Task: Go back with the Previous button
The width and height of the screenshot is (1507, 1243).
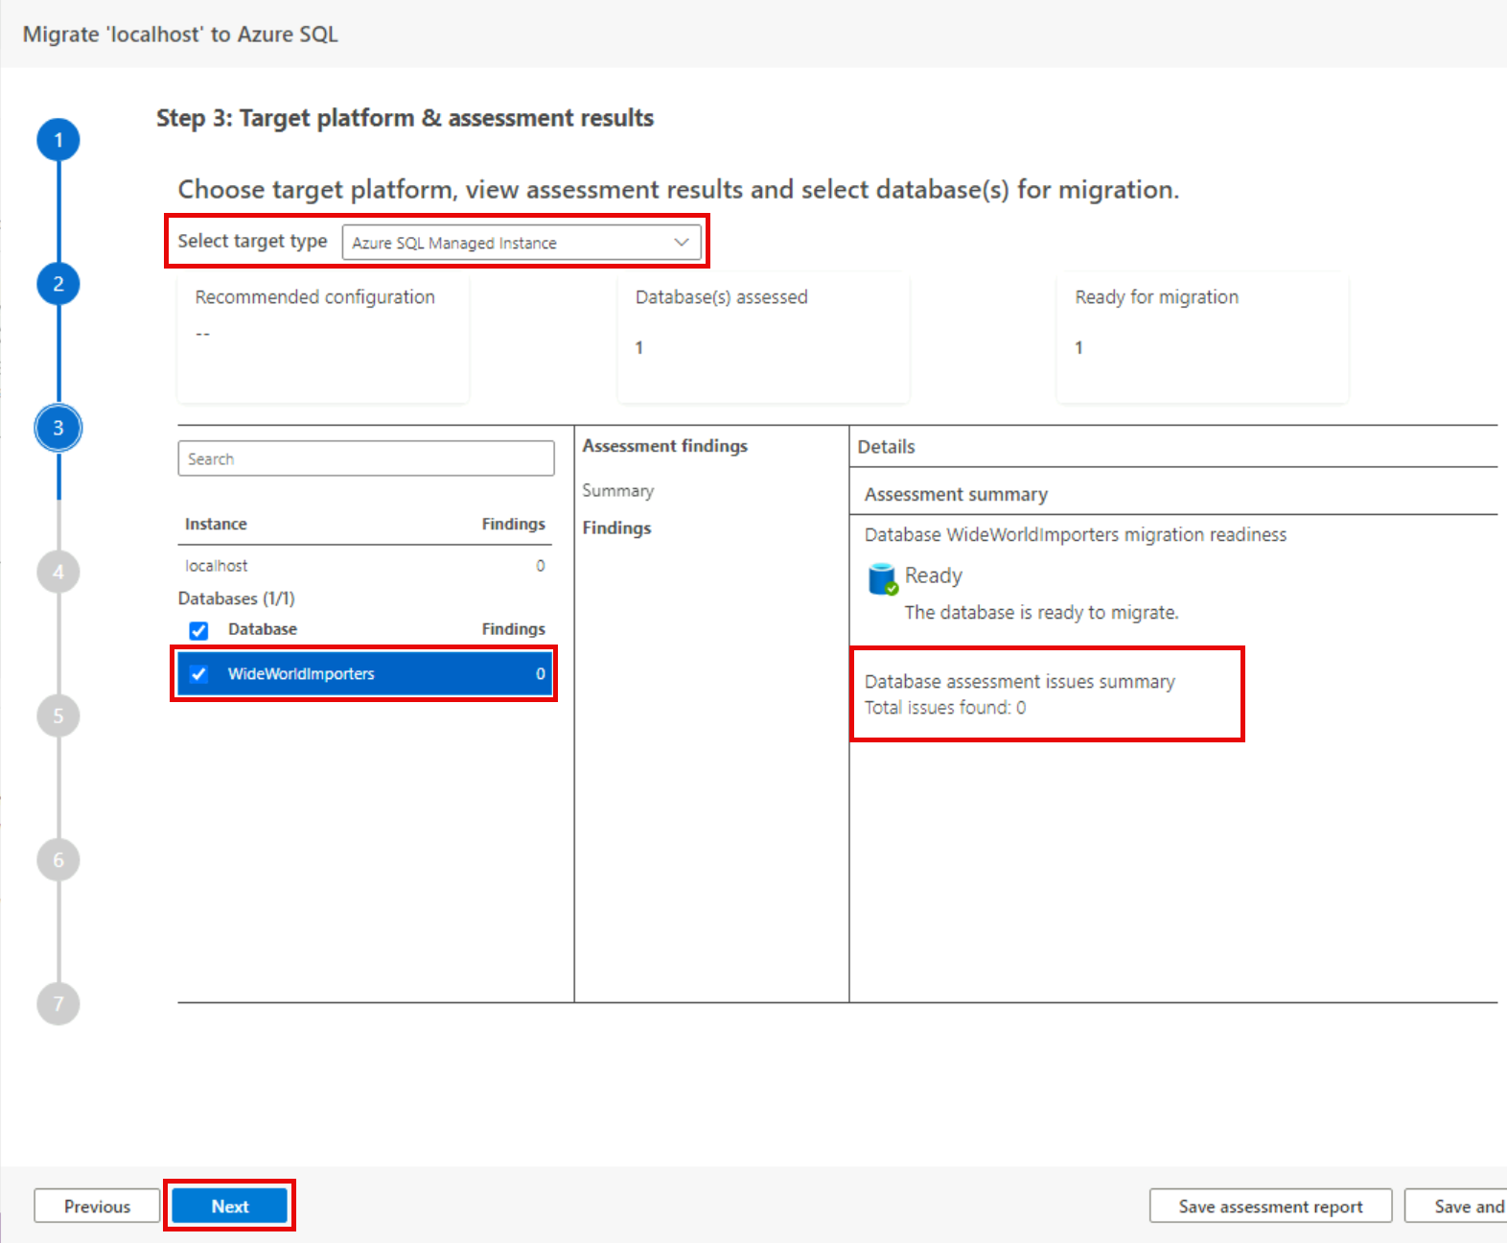Action: coord(97,1207)
